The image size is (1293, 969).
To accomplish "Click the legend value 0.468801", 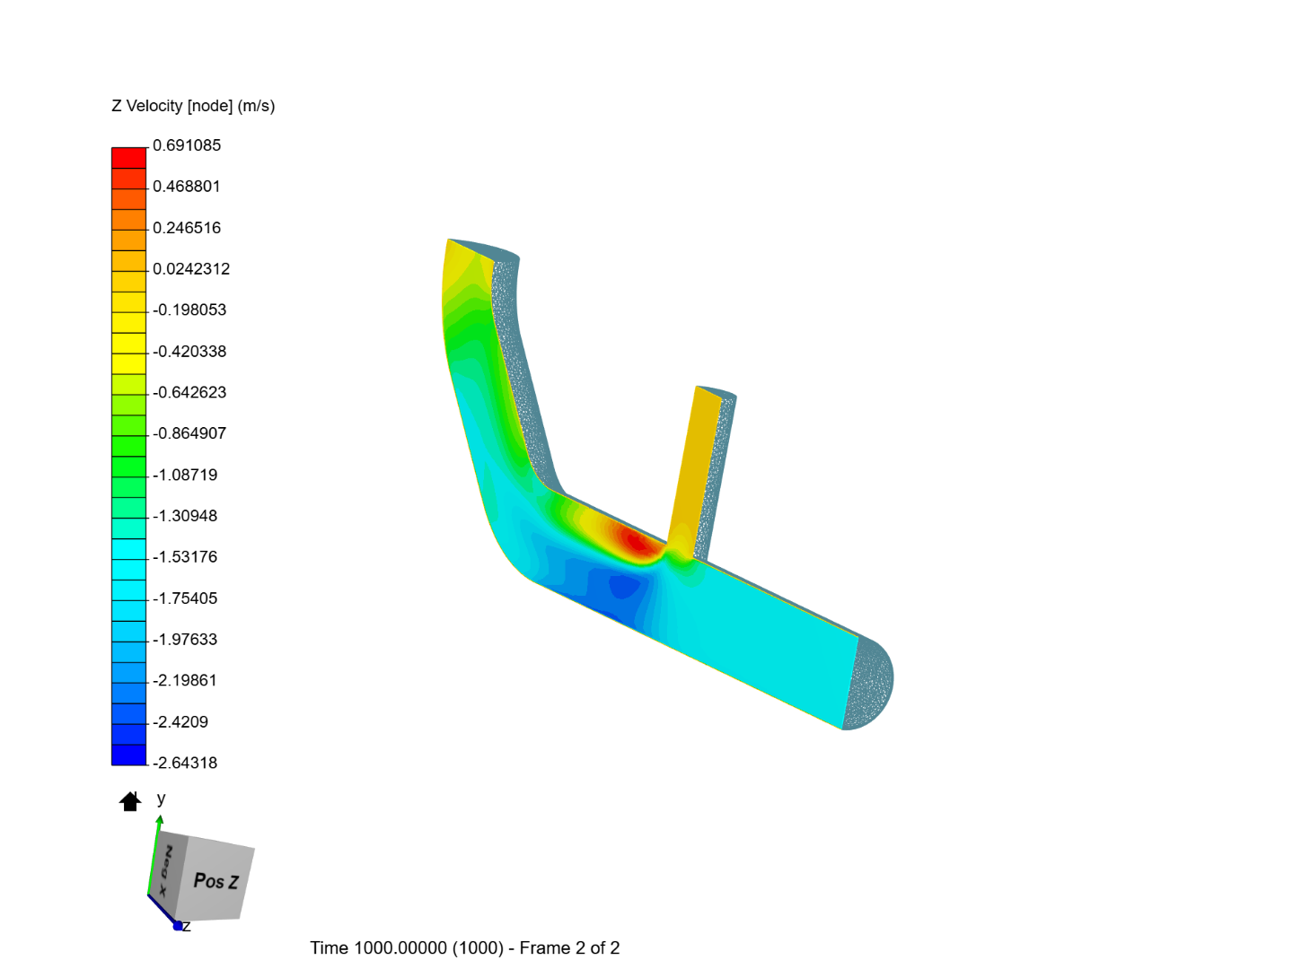I will 187,187.
